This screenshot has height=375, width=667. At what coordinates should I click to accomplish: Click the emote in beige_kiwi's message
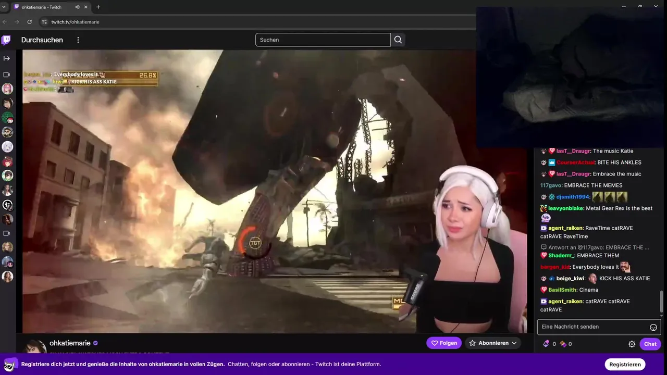tap(592, 278)
